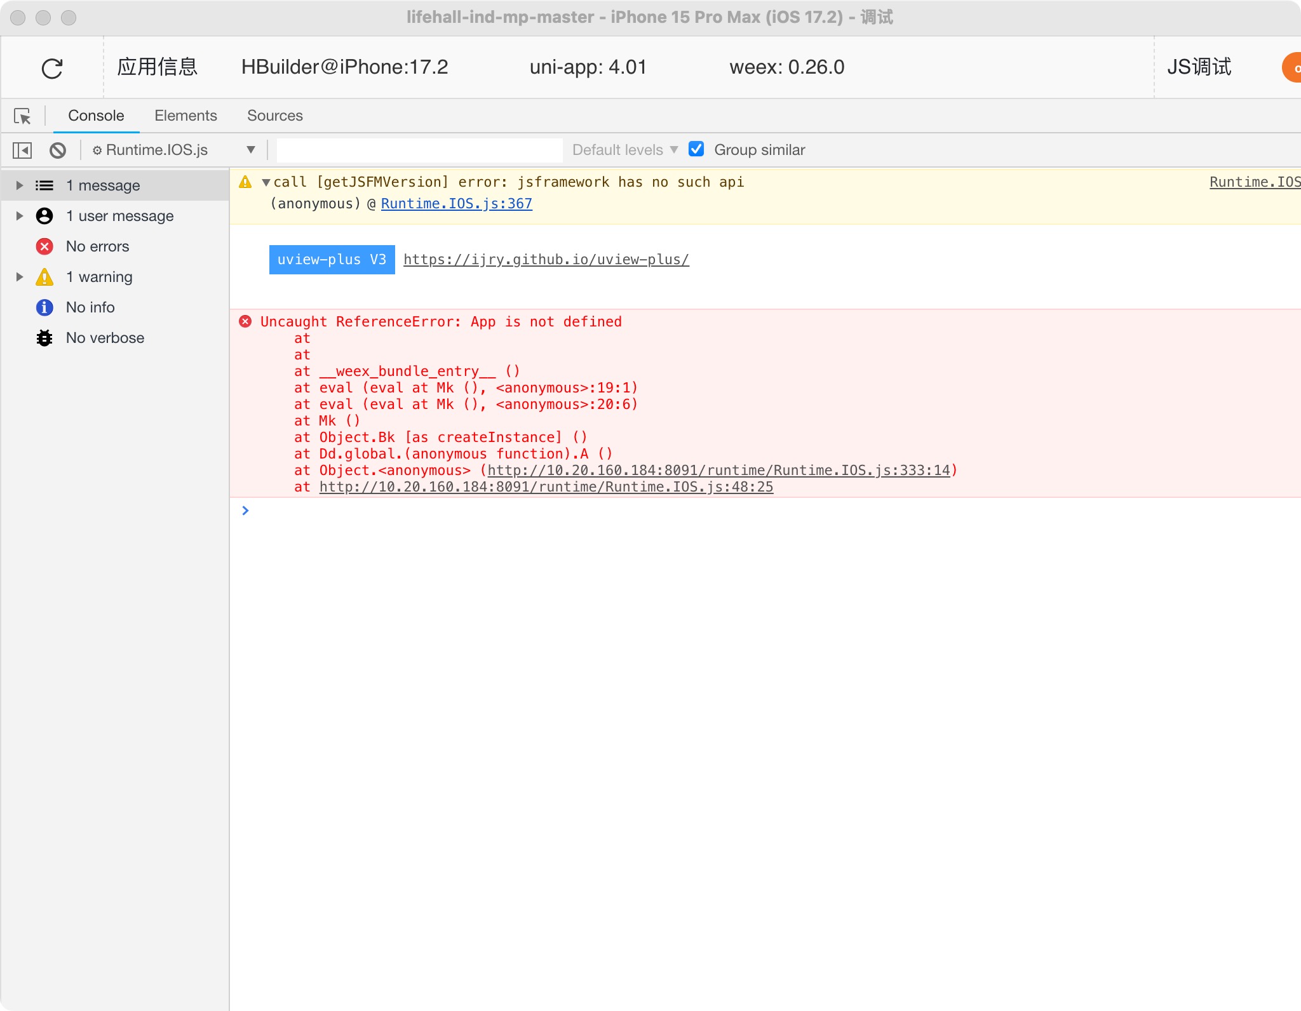Viewport: 1301px width, 1011px height.
Task: Collapse the getJSFMVersion warning stack trace
Action: click(x=266, y=182)
